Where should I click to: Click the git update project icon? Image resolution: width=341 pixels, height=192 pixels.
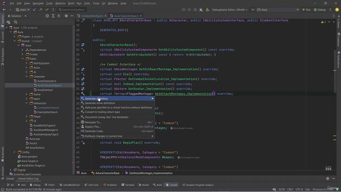click(34, 10)
